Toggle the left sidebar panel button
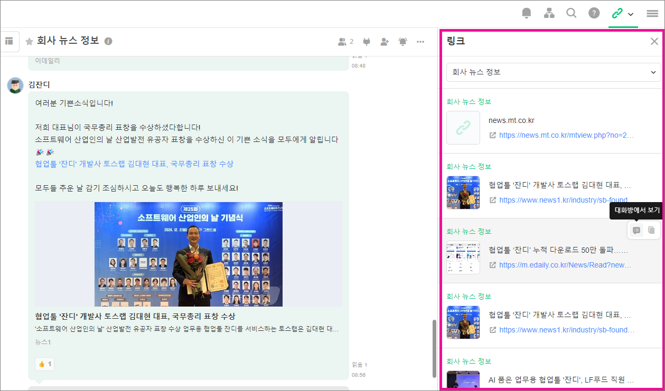Screen dimensions: 665x391 9,41
